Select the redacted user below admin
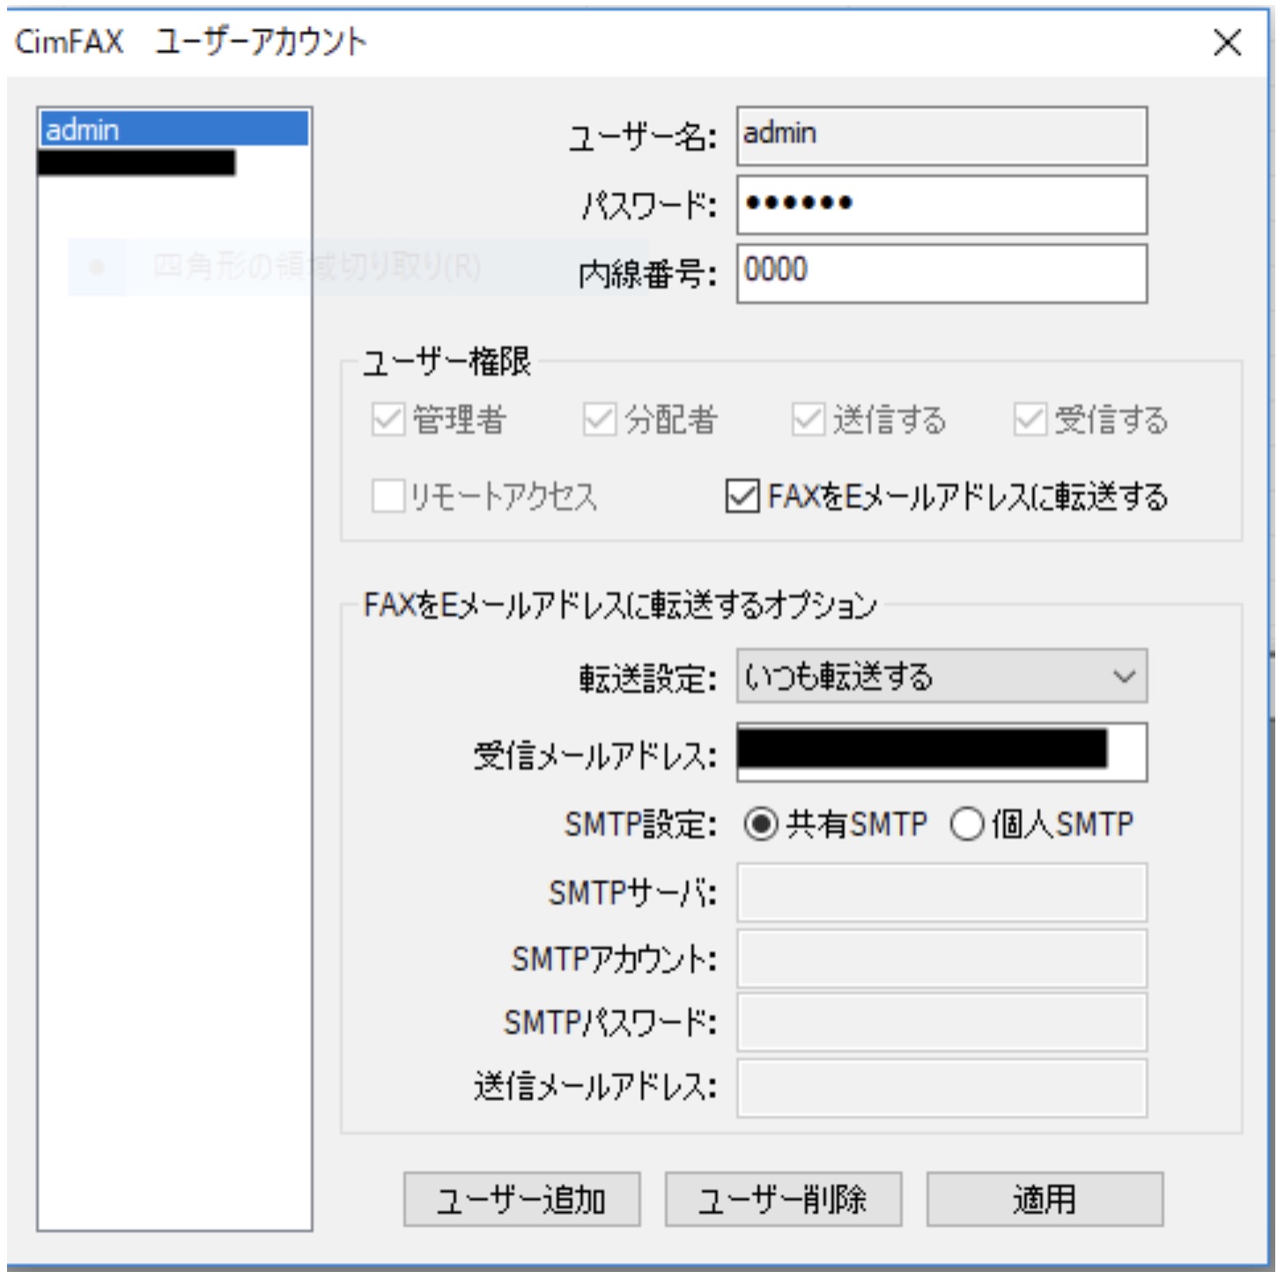 point(137,163)
